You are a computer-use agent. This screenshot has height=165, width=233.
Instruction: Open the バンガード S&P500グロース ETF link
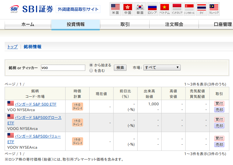point(38,117)
